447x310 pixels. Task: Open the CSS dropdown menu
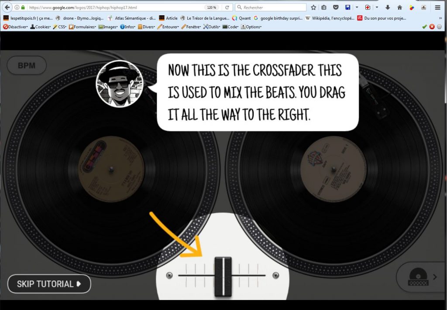coord(59,27)
